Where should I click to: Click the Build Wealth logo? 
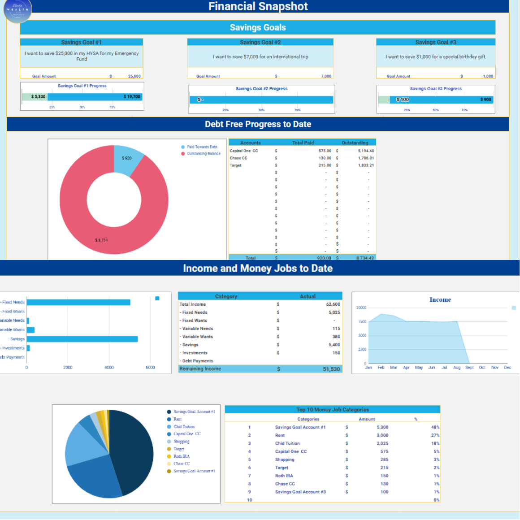click(17, 9)
